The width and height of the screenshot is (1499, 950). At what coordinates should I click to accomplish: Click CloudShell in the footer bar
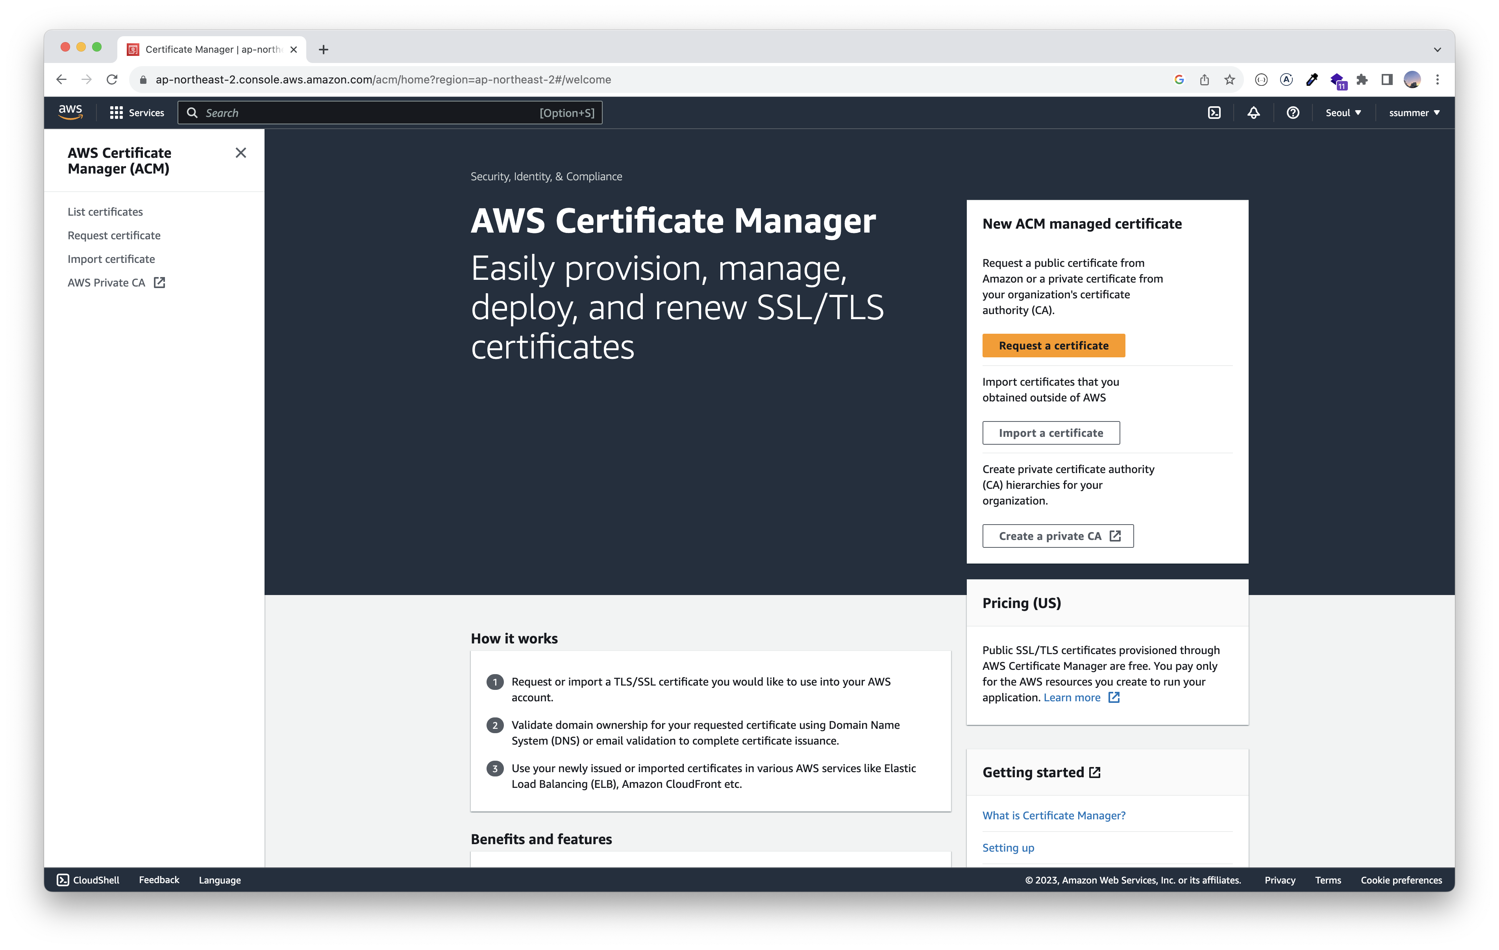(89, 880)
